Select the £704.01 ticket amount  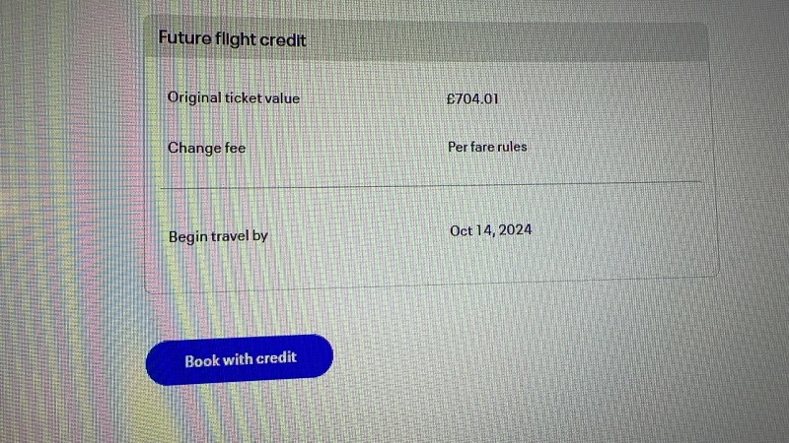point(472,98)
